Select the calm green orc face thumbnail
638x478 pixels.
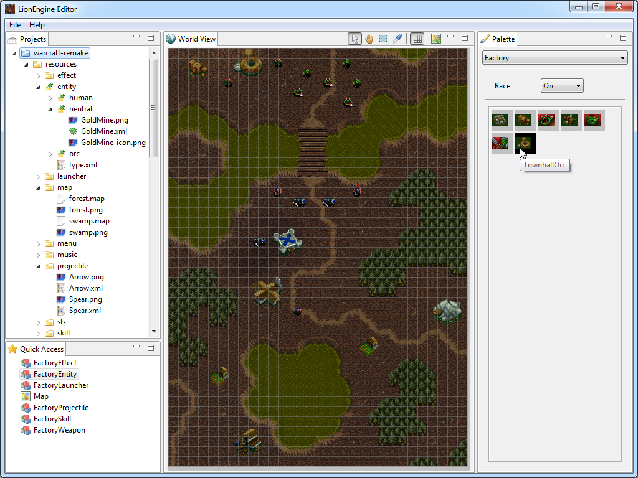click(x=594, y=120)
